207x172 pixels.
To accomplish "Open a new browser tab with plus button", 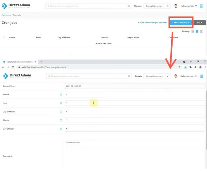I will click(x=41, y=62).
